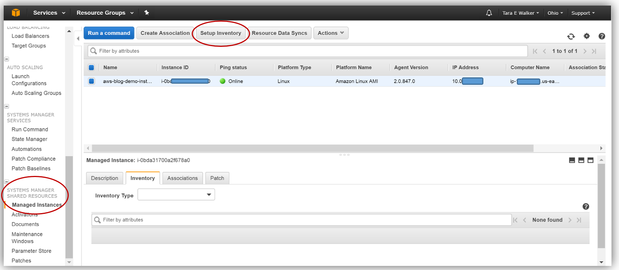Click the pin star icon in navbar
Screen dimensions: 619x270
tap(147, 13)
